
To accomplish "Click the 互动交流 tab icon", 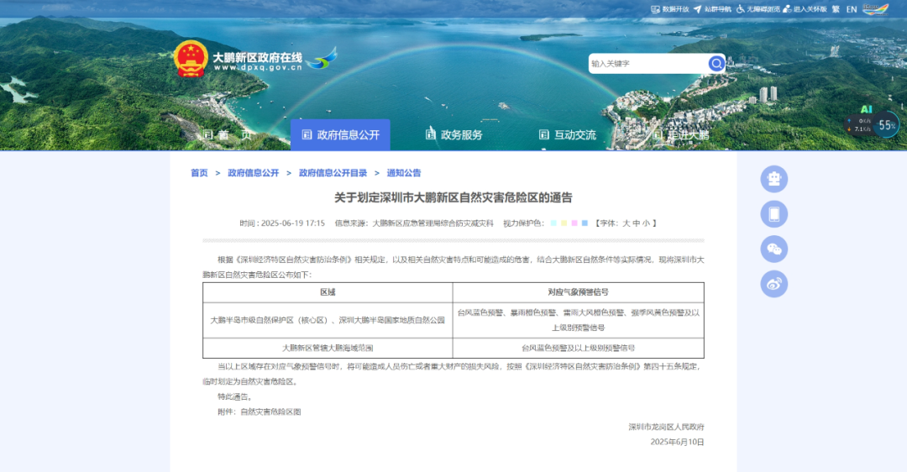I will pyautogui.click(x=543, y=134).
